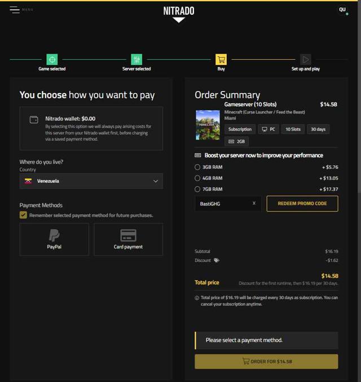This screenshot has width=361, height=382.
Task: Click the Country dropdown chevron
Action: (x=156, y=181)
